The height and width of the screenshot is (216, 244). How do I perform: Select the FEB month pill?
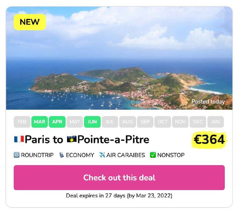pyautogui.click(x=22, y=122)
